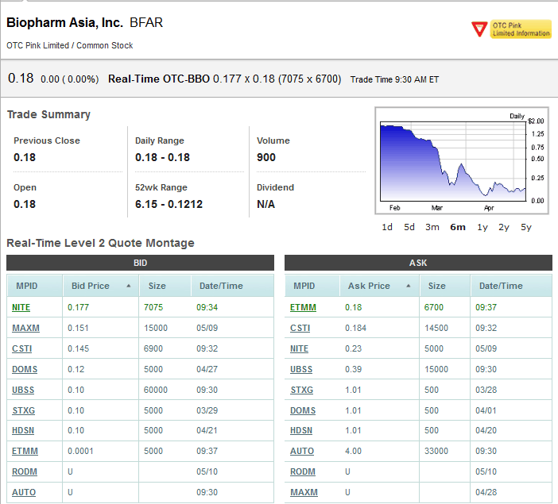Click AUTO link in ask table
Viewport: 558px width, 504px height.
(x=302, y=451)
